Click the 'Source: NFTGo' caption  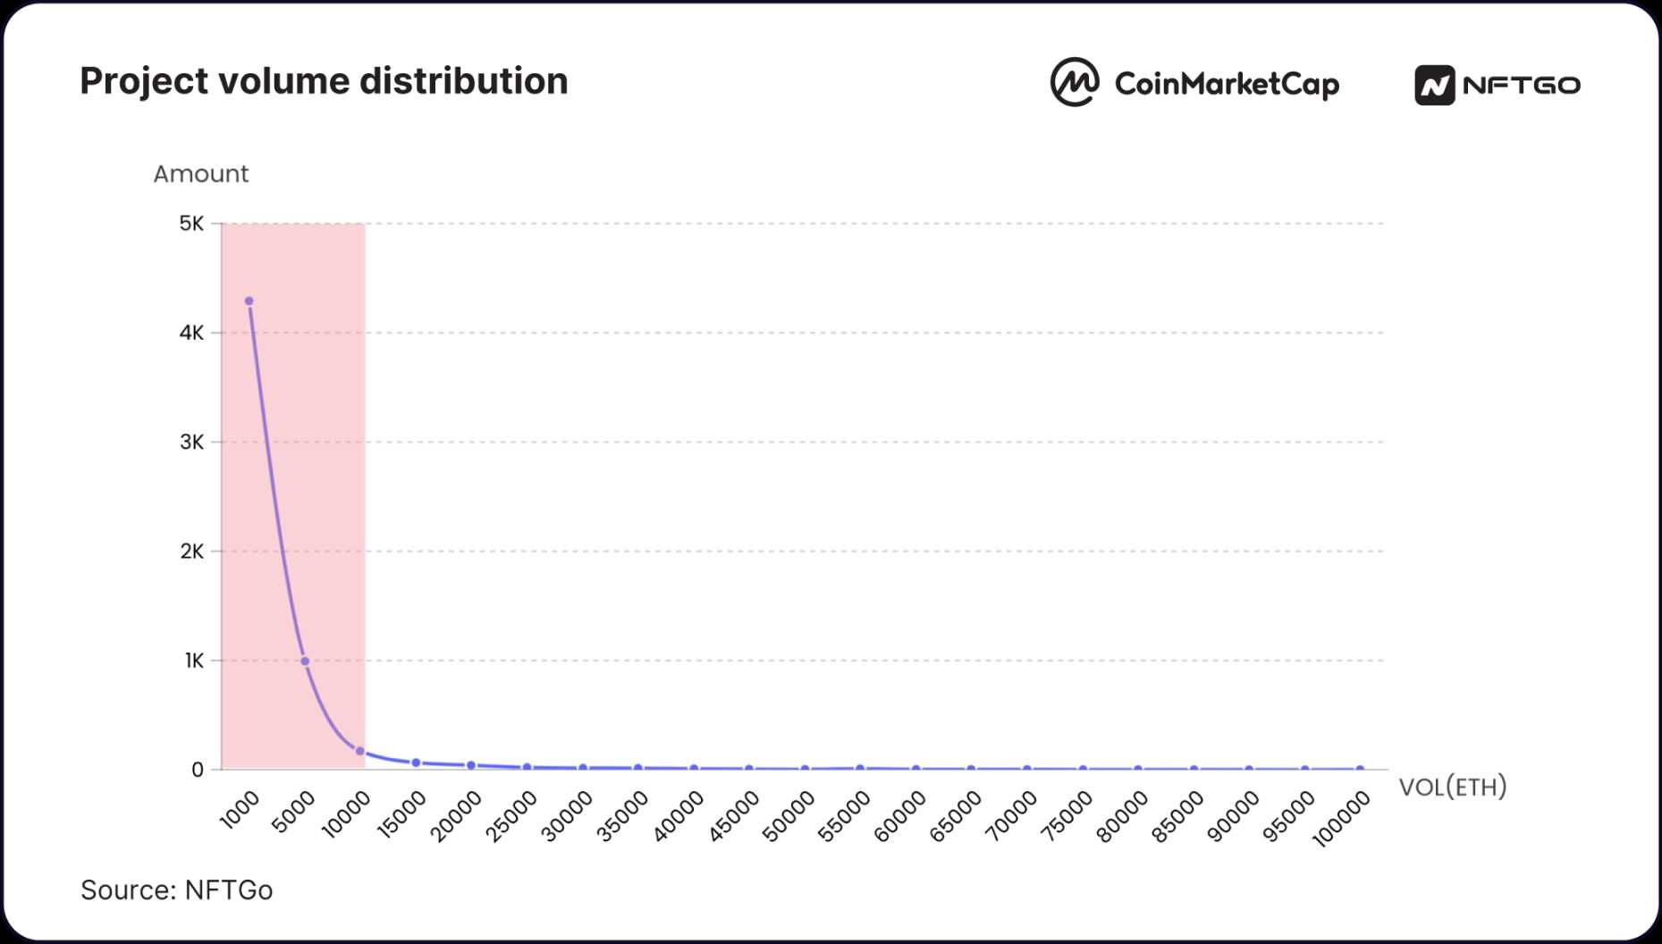(x=176, y=890)
